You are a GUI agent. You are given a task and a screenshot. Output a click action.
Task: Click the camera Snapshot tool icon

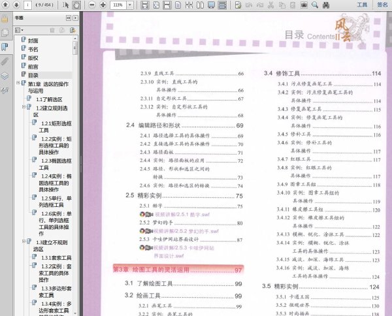tap(304, 5)
